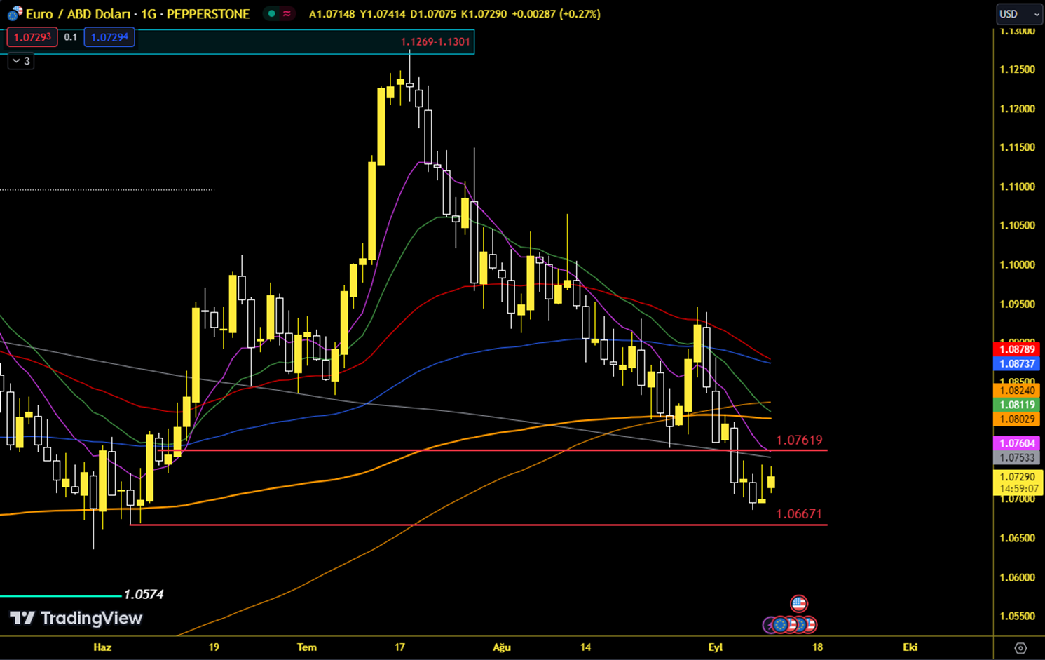Click the red sell price 1.07293 button

[x=32, y=37]
